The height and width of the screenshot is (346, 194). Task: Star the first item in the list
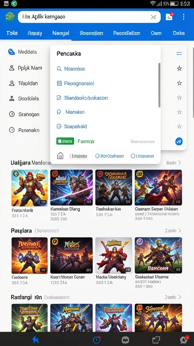(x=180, y=68)
